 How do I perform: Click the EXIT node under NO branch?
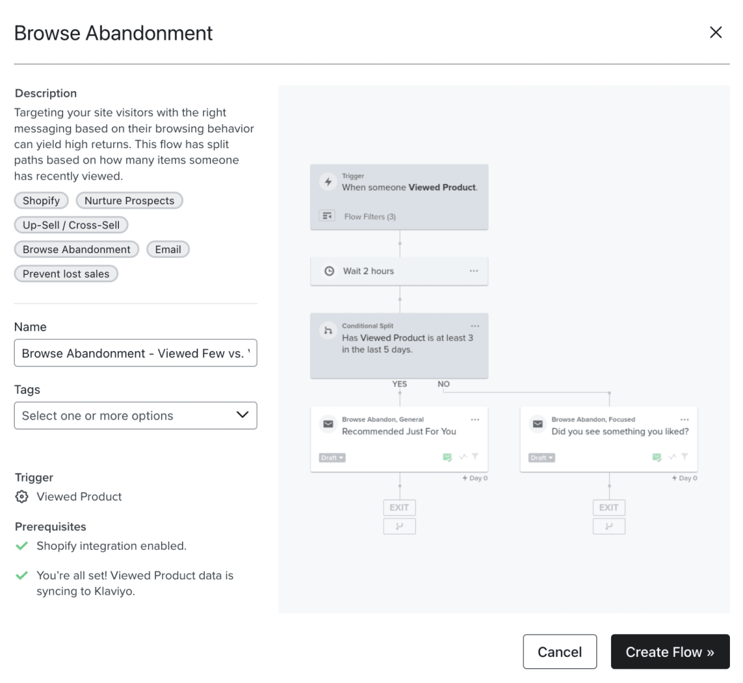click(x=609, y=507)
